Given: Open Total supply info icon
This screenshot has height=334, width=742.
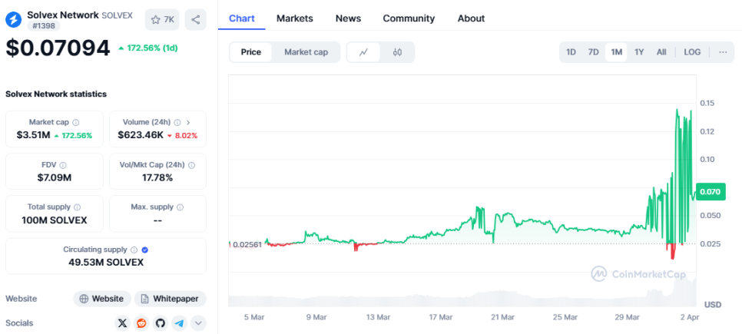Looking at the screenshot, I should pos(77,207).
